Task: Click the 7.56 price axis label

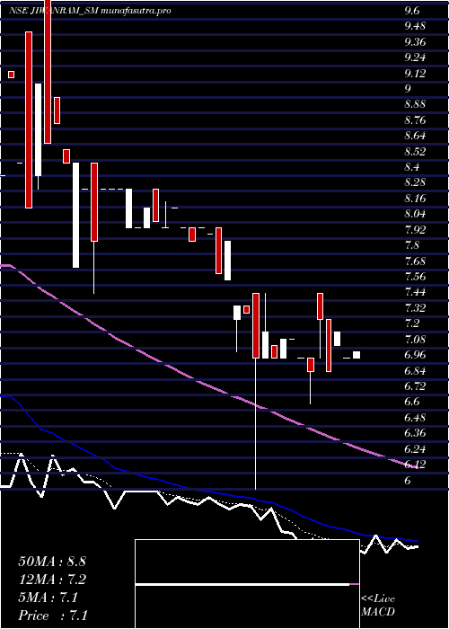Action: point(415,277)
